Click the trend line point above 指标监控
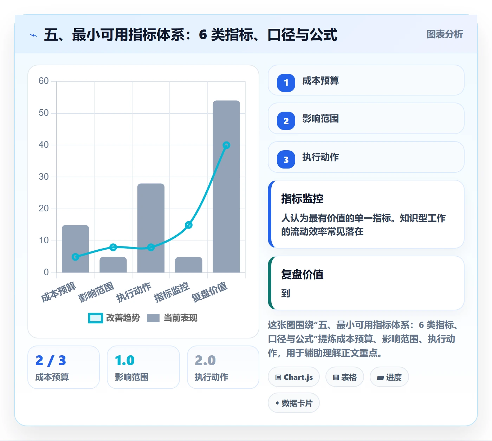Viewport: 492px width, 441px height. coord(189,225)
